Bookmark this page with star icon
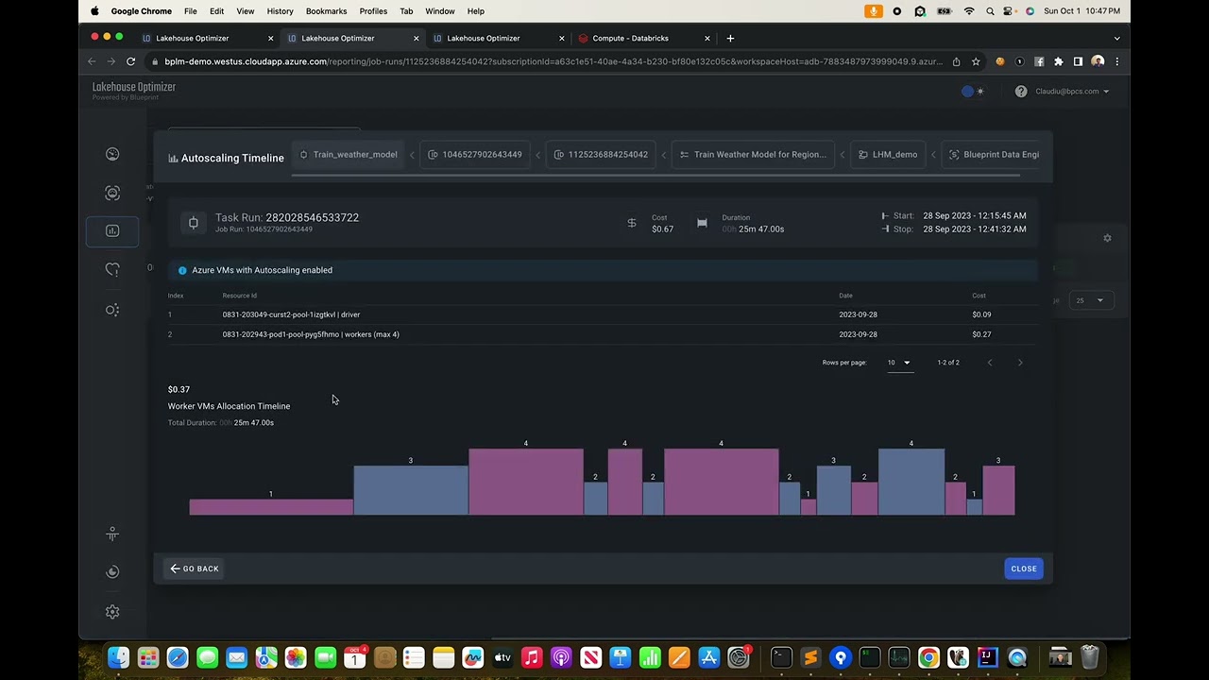 pos(975,61)
